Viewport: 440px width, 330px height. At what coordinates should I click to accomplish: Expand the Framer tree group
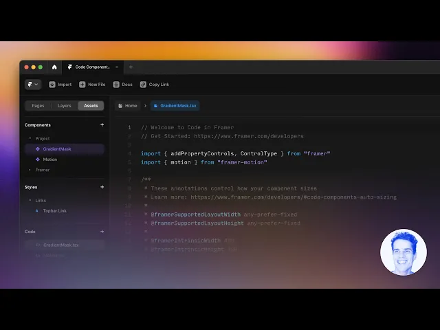click(30, 170)
